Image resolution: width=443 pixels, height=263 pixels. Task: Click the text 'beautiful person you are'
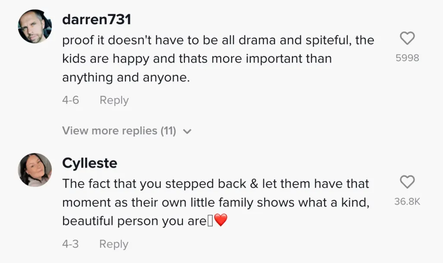[x=134, y=221]
